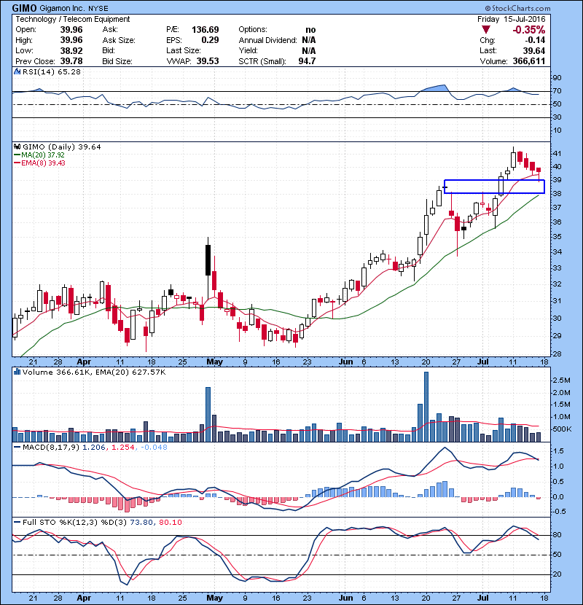Image resolution: width=583 pixels, height=605 pixels.
Task: Click the Chg value -0.14
Action: [x=534, y=40]
